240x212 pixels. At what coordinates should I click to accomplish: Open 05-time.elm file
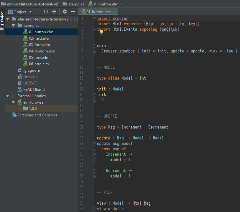pyautogui.click(x=39, y=58)
